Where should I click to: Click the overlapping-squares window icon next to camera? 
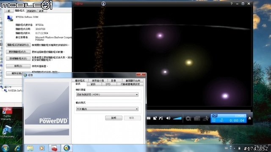pos(155,118)
